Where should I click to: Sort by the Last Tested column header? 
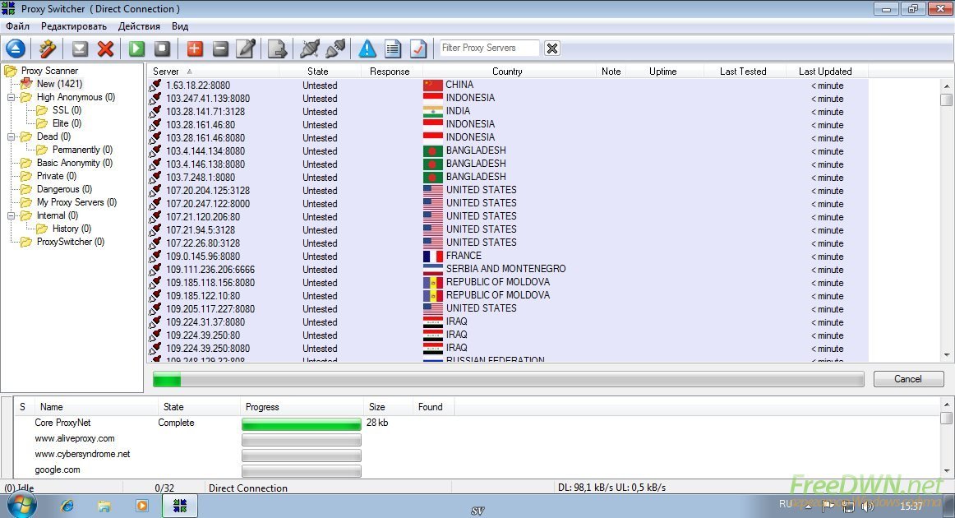click(x=743, y=72)
